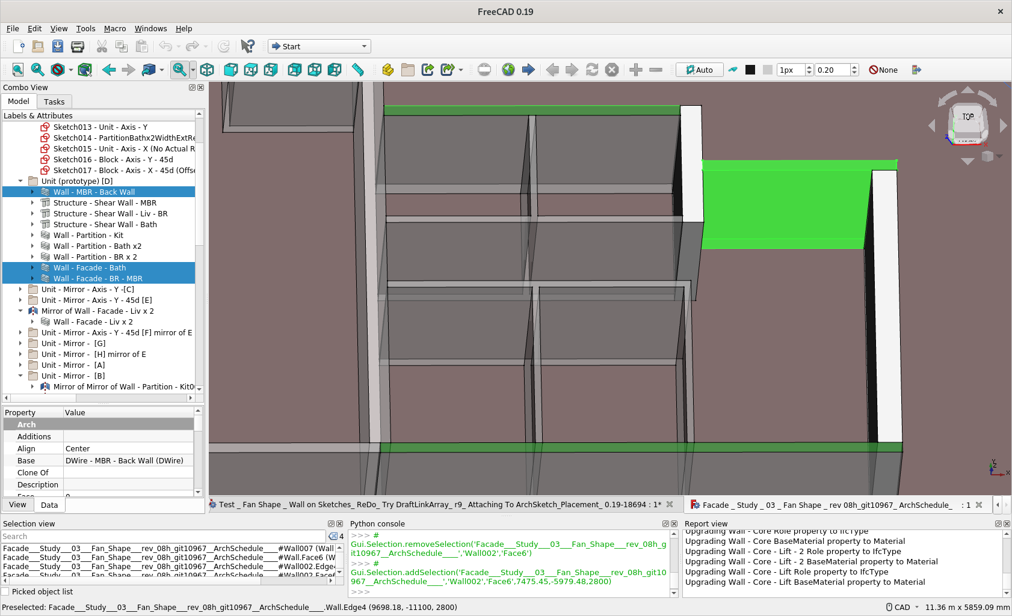Switch to Top view cube icon
This screenshot has height=616, width=1012.
[251, 70]
